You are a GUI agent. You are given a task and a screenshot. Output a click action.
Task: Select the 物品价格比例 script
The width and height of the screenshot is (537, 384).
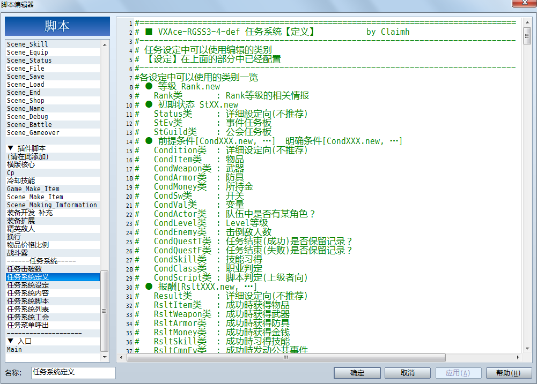pyautogui.click(x=53, y=245)
